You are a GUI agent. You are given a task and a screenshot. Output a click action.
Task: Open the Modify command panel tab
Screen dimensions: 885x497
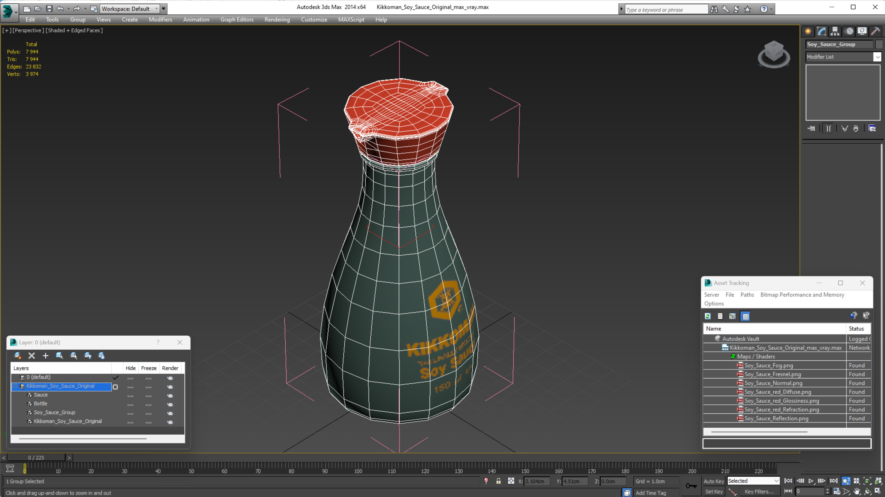821,31
